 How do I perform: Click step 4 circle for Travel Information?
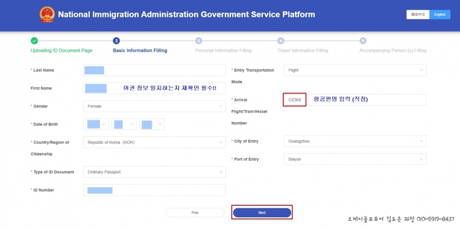coord(281,41)
